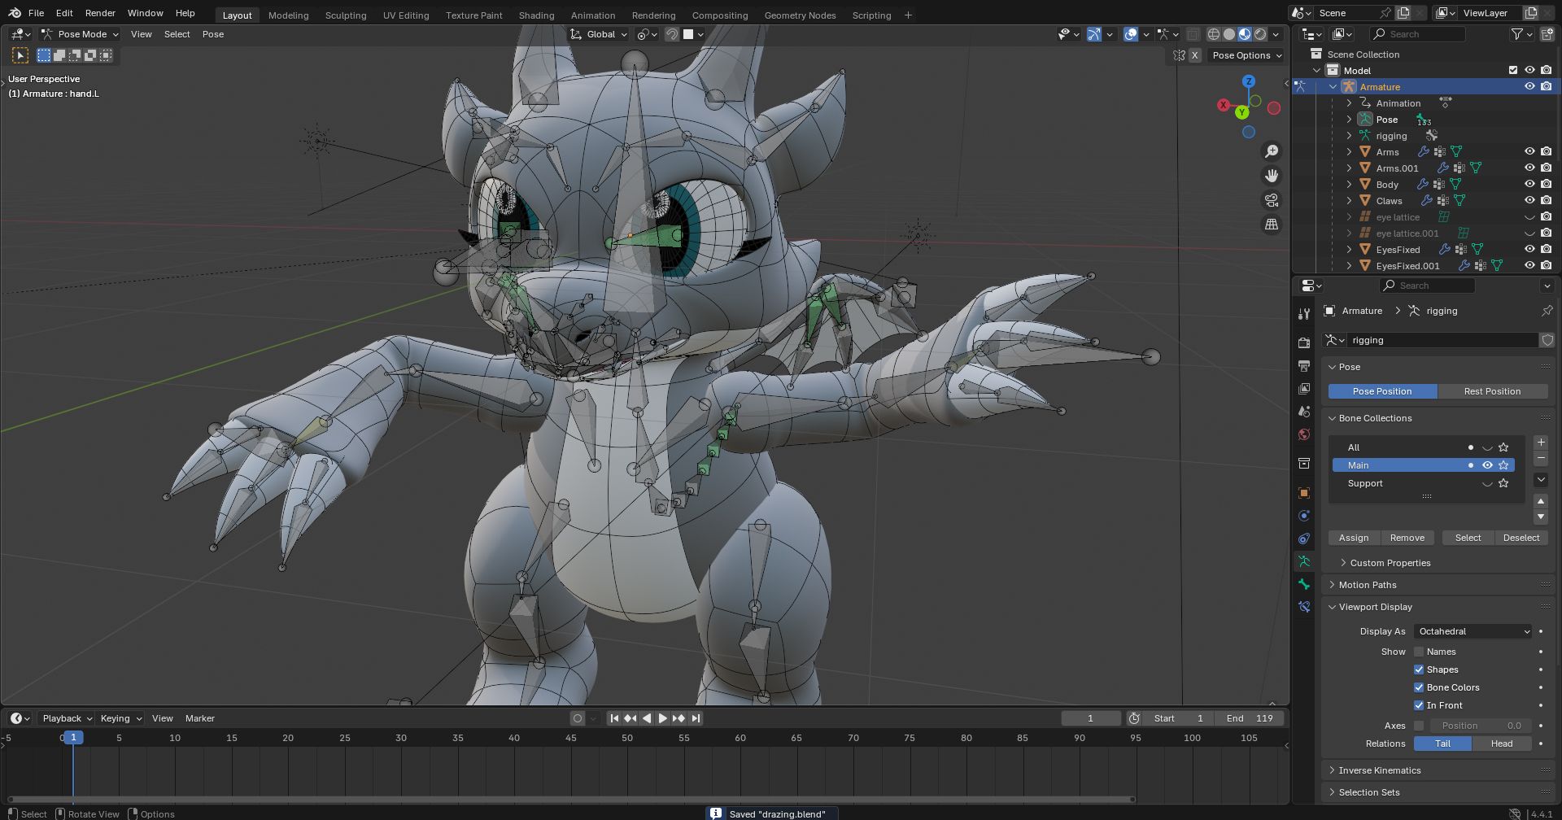Enable Names checkbox in Viewport Display

[x=1419, y=652]
